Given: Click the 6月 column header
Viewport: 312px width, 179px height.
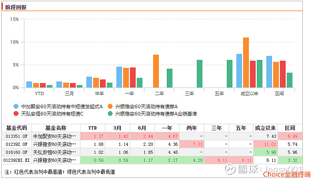Looking at the screenshot, I should point(142,128).
